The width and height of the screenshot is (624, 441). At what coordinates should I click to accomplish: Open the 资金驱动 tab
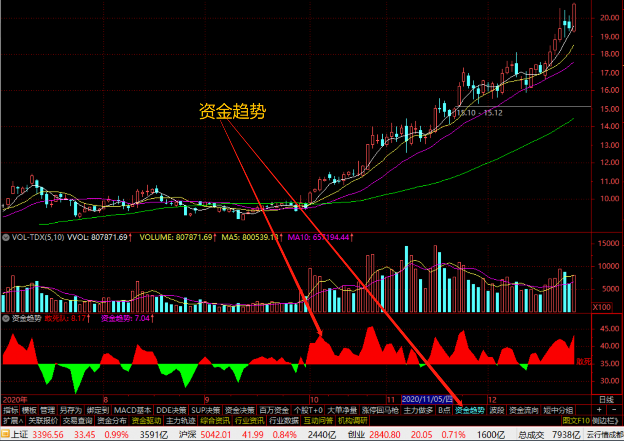(147, 421)
